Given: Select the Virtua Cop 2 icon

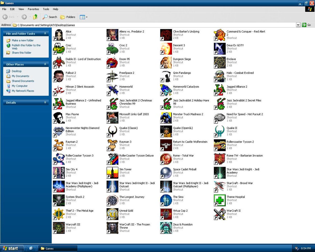Looking at the screenshot, I should pyautogui.click(x=166, y=214).
